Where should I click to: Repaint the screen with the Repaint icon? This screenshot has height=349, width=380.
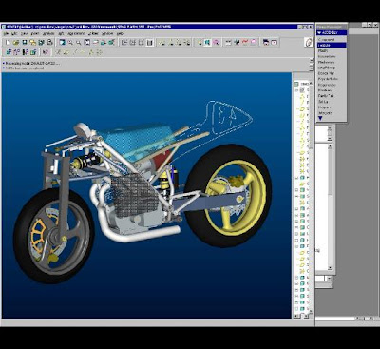coord(62,42)
